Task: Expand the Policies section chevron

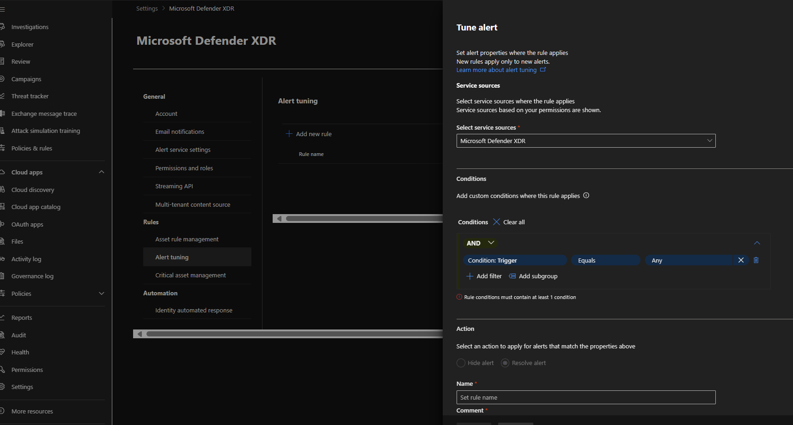Action: (x=102, y=293)
